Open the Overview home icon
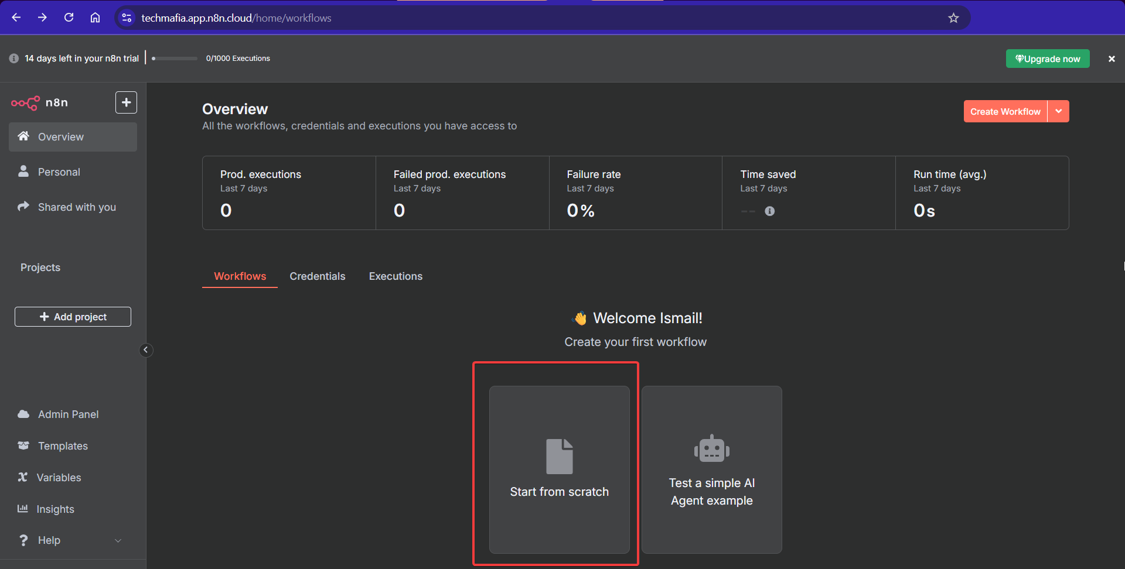This screenshot has height=569, width=1125. click(23, 136)
